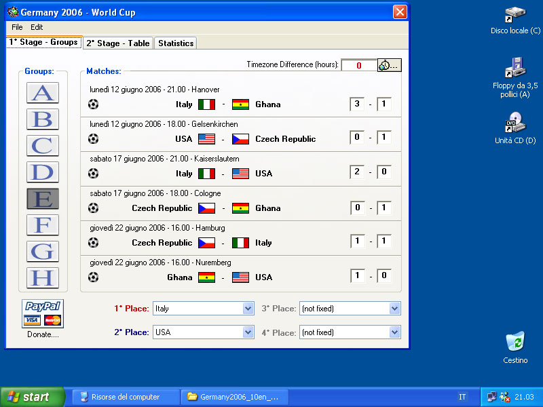The image size is (543, 407).
Task: Click IT language indicator in taskbar
Action: coord(462,397)
